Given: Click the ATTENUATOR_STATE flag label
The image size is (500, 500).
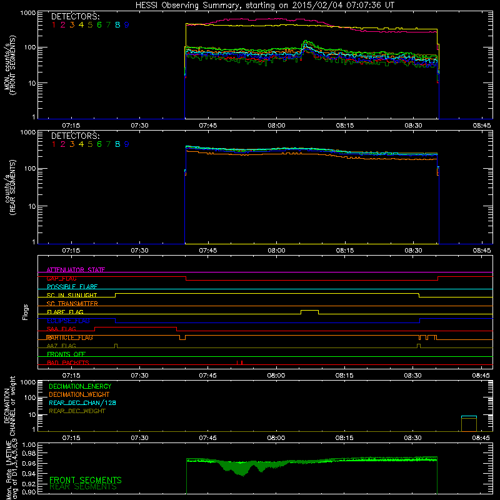Looking at the screenshot, I should coord(76,270).
